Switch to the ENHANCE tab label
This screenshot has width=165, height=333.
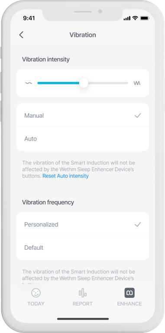(x=129, y=304)
